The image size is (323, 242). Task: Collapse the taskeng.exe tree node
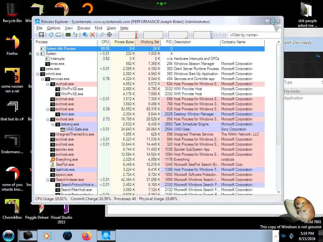click(x=53, y=124)
